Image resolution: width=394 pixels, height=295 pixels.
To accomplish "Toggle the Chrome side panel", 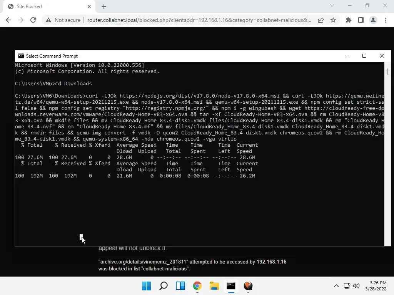I will coord(361,20).
